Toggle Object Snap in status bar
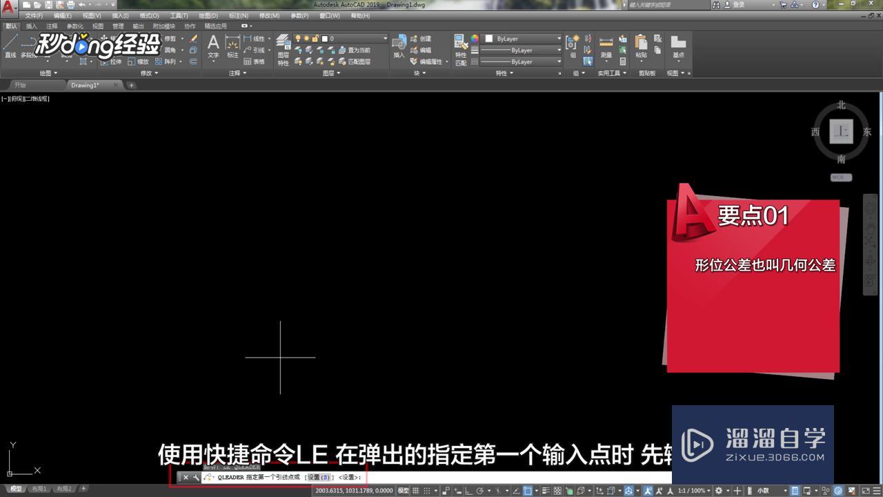 pos(528,491)
